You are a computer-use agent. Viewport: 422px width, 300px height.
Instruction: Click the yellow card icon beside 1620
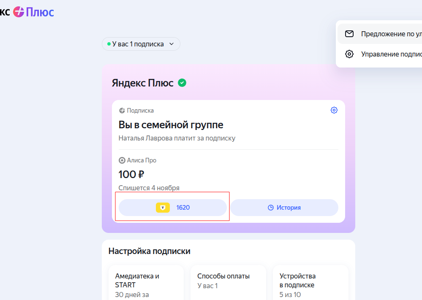[x=163, y=208]
